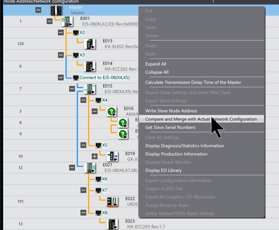Collapse the X2 port branch
This screenshot has width=279, height=230.
pos(61,33)
